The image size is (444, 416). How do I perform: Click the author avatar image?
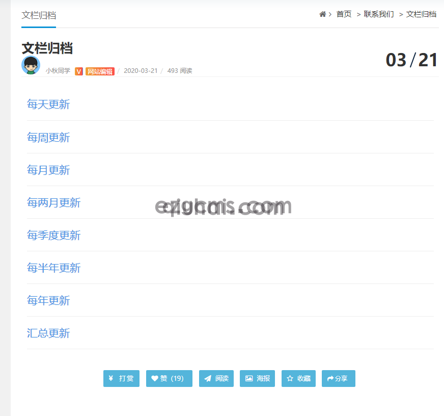pos(31,65)
